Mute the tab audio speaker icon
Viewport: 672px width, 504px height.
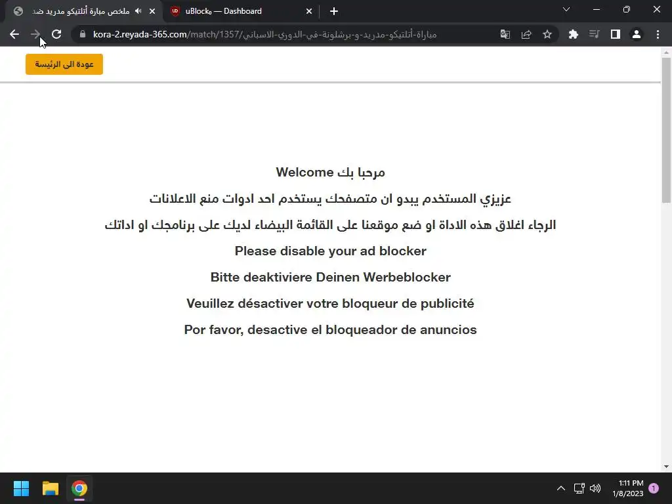pos(138,11)
